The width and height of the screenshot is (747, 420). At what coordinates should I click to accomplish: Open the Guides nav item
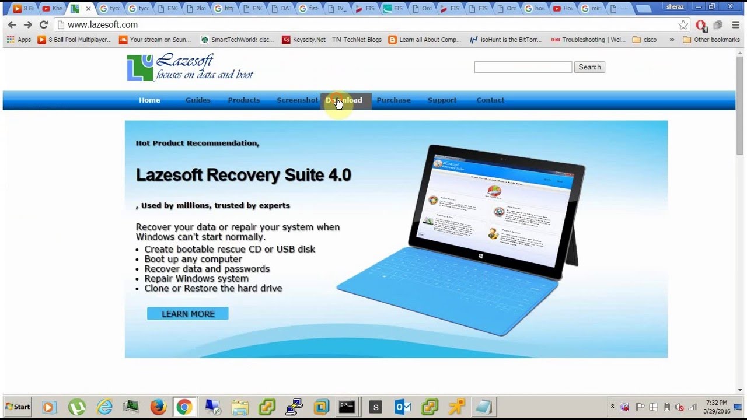point(198,100)
